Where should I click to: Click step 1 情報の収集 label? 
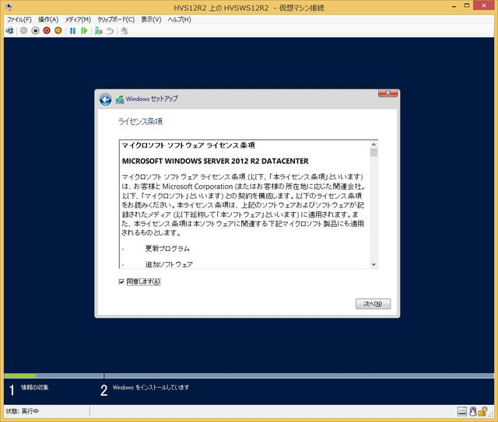click(x=34, y=387)
